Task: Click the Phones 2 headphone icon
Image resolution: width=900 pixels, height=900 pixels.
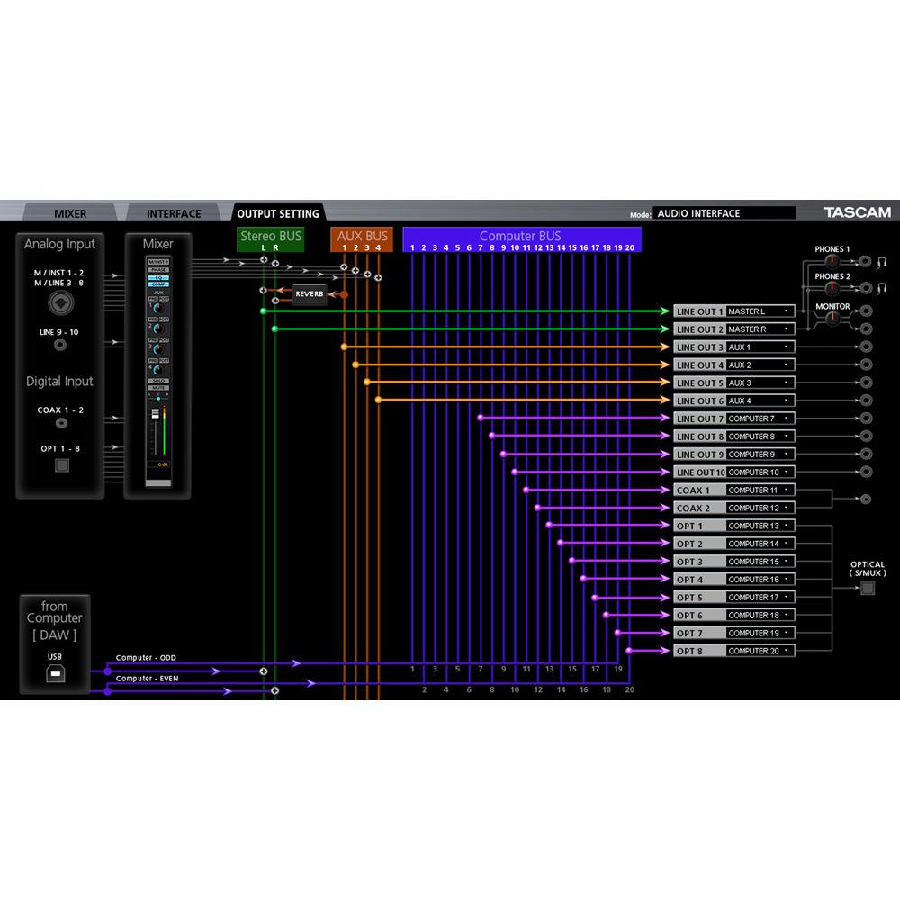Action: click(883, 289)
